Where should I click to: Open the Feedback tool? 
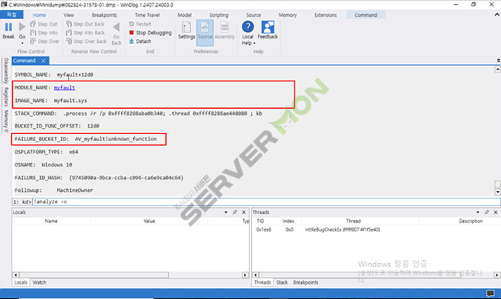coord(267,30)
